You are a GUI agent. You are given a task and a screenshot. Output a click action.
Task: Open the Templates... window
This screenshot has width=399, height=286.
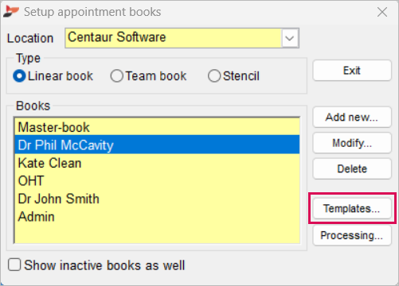(x=352, y=208)
